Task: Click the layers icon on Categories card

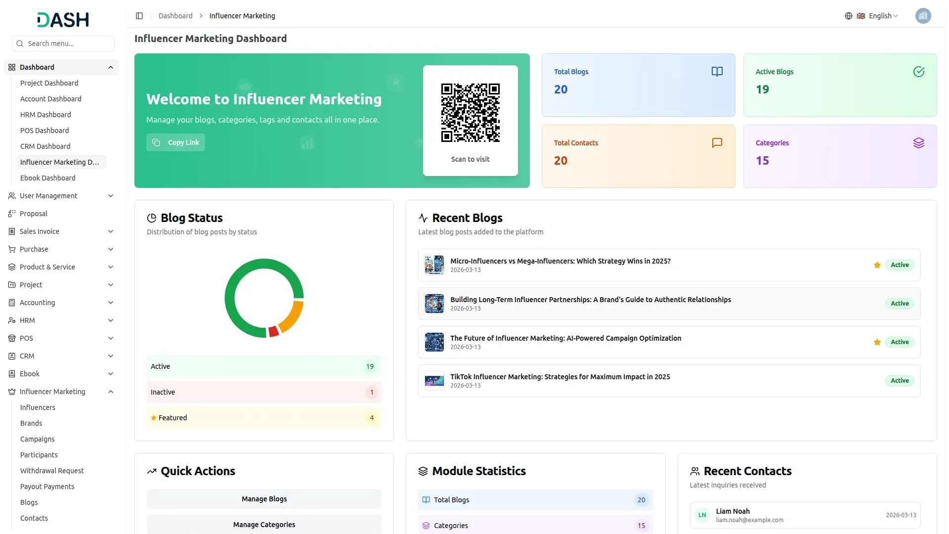Action: 919,143
